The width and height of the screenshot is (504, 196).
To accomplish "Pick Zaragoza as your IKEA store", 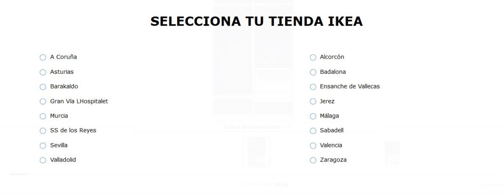I will point(313,160).
